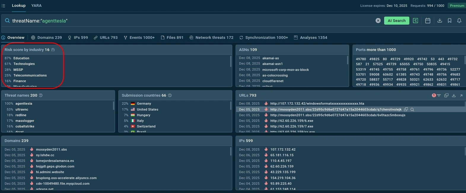Open the calendar date range picker

point(427,21)
